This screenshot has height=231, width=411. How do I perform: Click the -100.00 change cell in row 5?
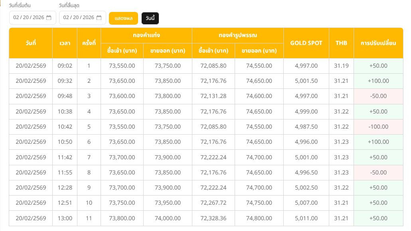pos(378,127)
